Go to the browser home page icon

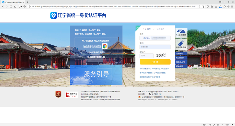[15, 7]
